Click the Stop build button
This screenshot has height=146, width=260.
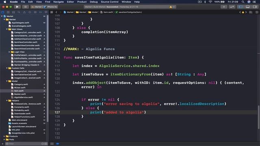25,7
